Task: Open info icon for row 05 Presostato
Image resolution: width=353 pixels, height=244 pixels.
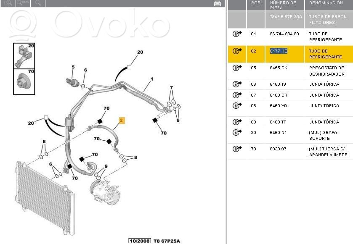Action: click(x=237, y=68)
